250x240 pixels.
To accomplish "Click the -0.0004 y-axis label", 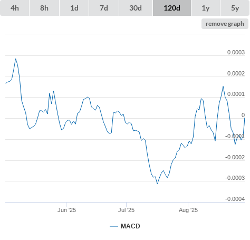I will point(235,199).
